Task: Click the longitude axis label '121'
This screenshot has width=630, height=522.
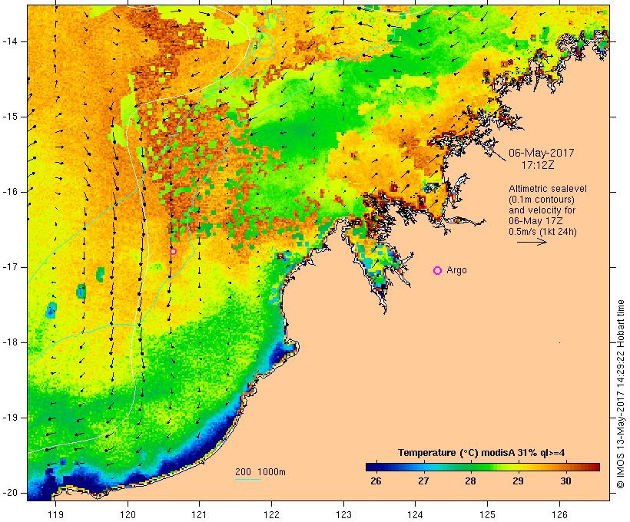Action: click(x=199, y=514)
